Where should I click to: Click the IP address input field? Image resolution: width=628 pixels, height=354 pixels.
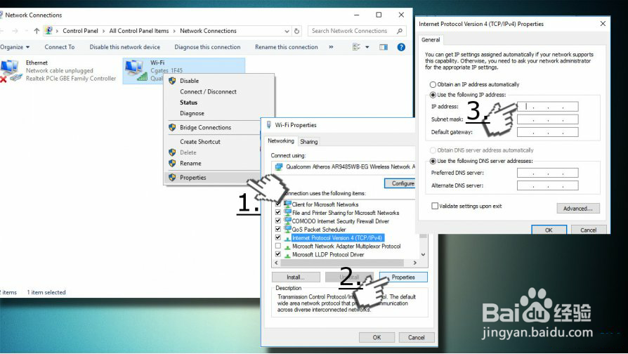coord(547,107)
